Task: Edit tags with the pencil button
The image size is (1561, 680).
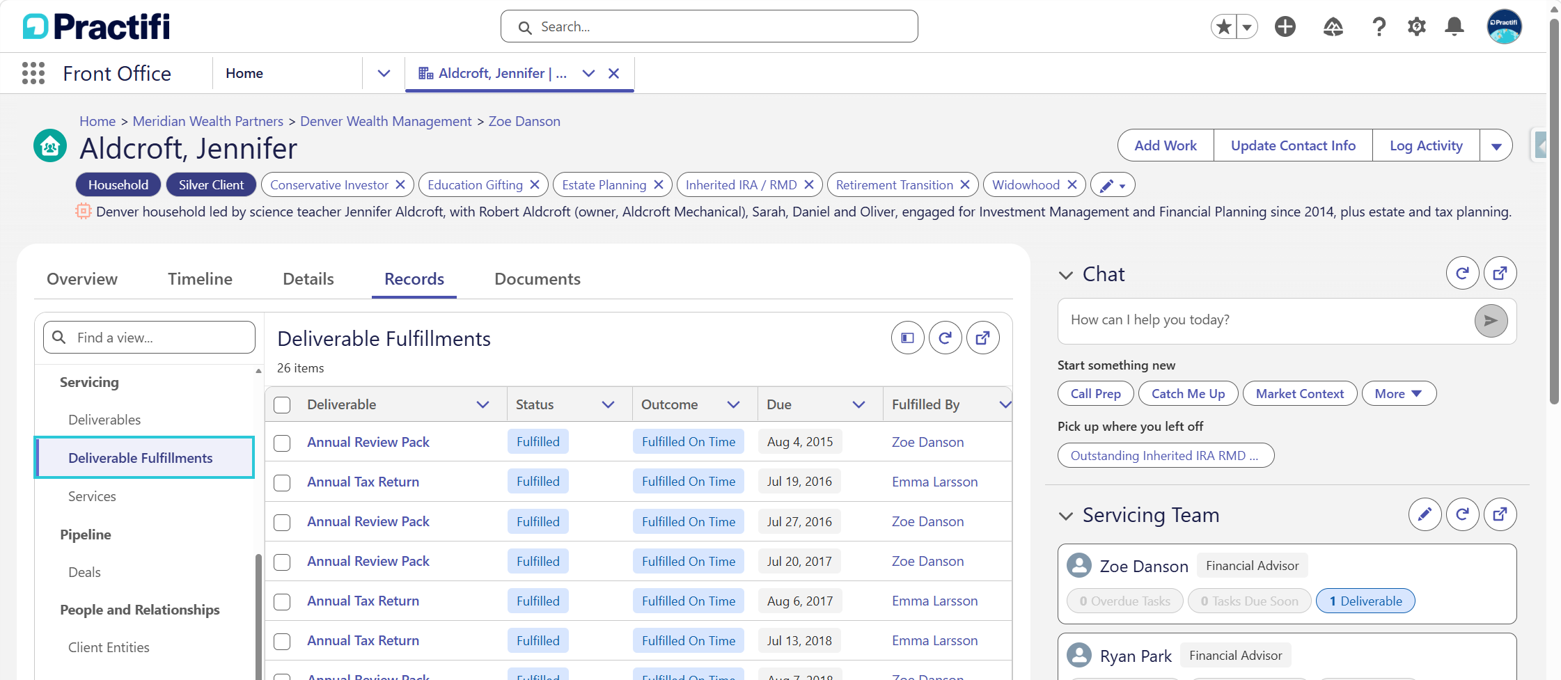Action: (x=1113, y=185)
